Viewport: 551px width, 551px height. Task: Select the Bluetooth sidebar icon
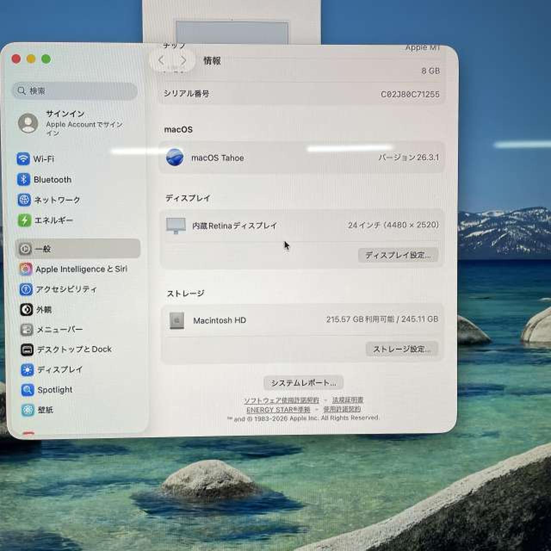[x=23, y=179]
